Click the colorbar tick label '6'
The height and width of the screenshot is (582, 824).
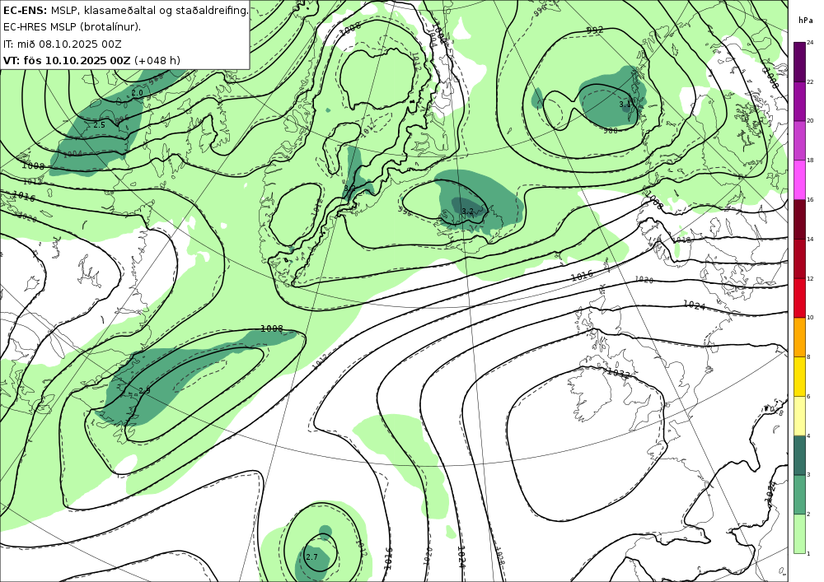(x=808, y=396)
